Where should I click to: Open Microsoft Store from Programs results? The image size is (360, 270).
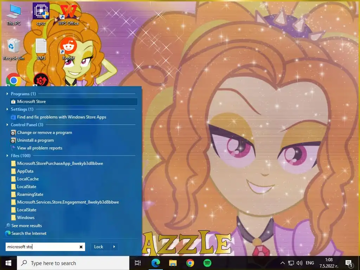point(74,102)
